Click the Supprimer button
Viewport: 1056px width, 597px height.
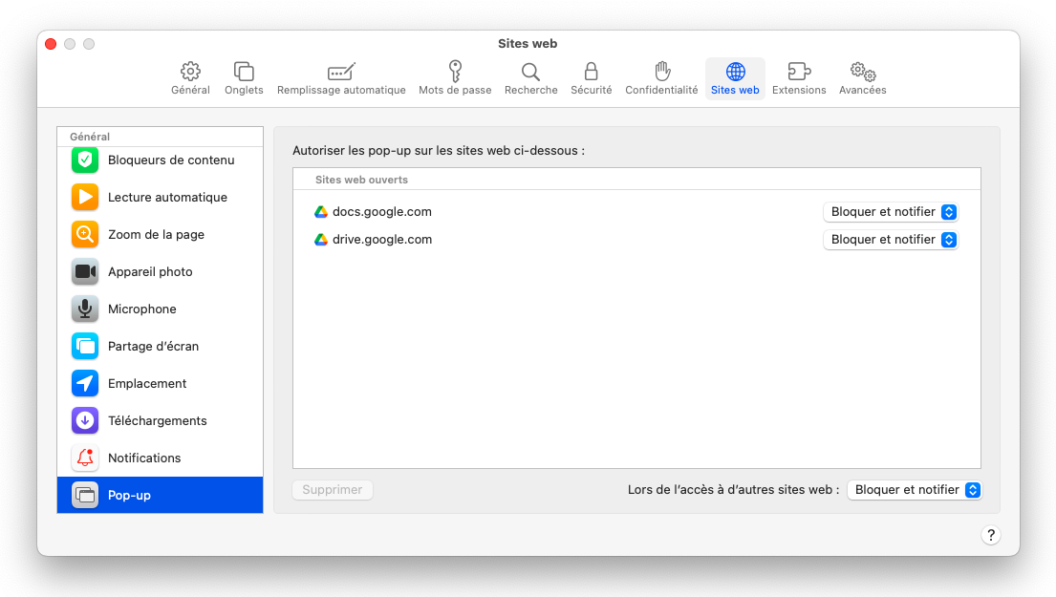333,490
